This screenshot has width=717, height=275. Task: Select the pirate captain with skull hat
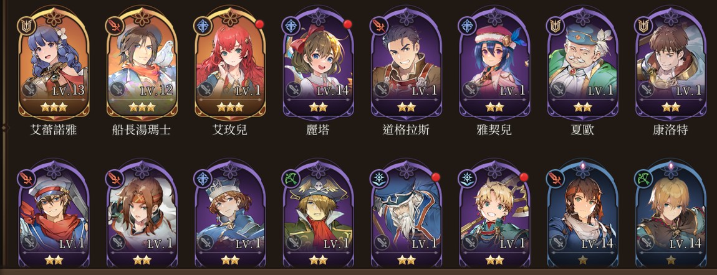click(x=318, y=213)
